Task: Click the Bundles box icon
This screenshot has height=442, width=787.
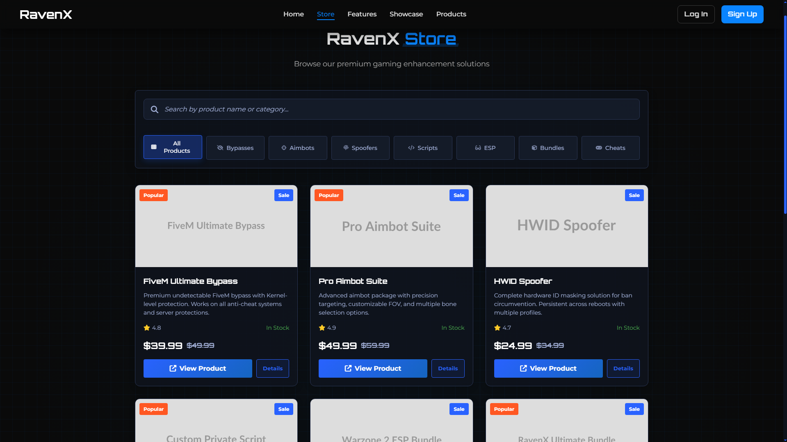Action: point(534,148)
